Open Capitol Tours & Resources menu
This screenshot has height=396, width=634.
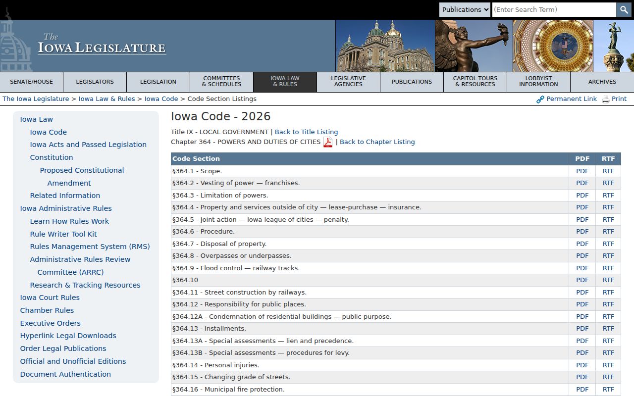click(x=475, y=82)
